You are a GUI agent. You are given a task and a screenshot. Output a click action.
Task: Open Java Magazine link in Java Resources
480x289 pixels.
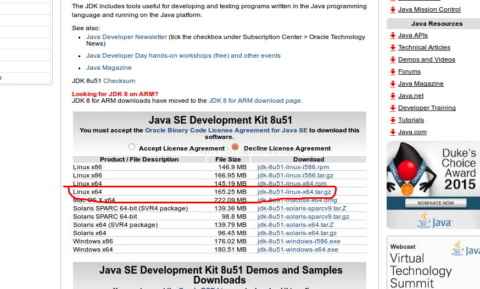click(421, 84)
